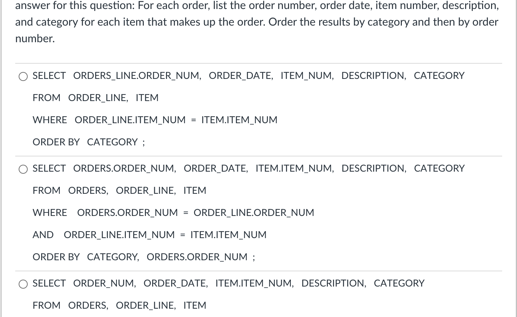Click the WHERE ORDER_LINE.ITEM_NUM = ITEM.ITEM_NUM line

click(x=155, y=120)
